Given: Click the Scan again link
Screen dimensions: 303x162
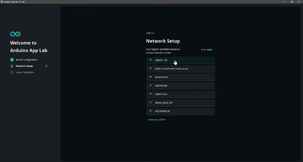Looking at the screenshot, I should [206, 49].
